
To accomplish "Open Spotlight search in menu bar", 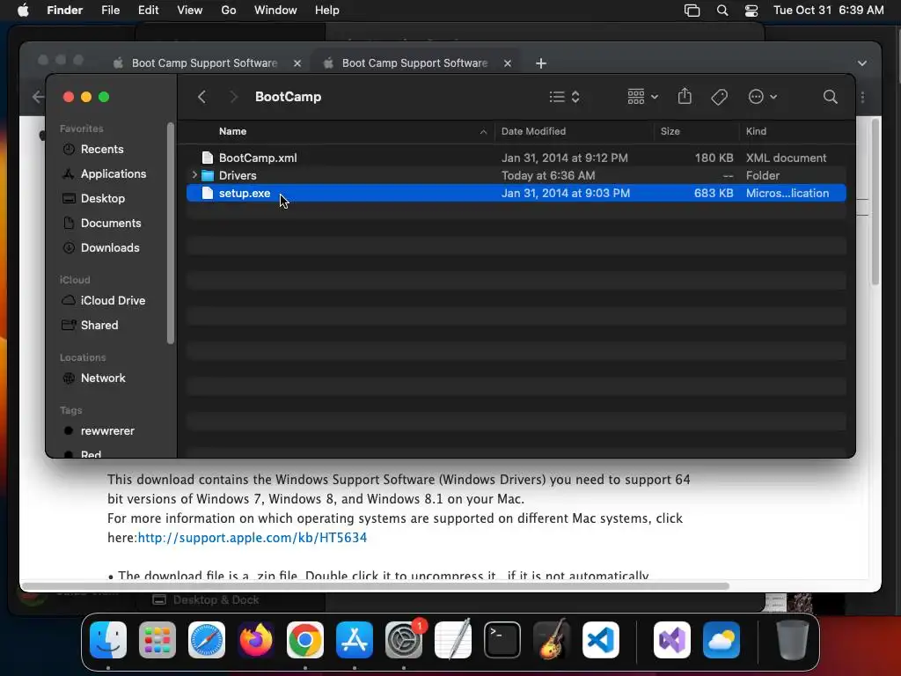I will [722, 11].
